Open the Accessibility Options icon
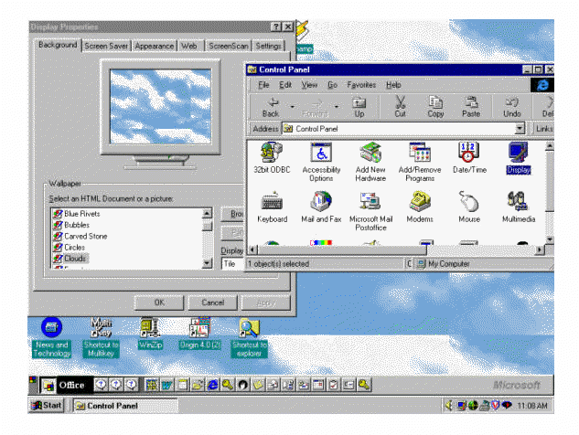 (321, 154)
